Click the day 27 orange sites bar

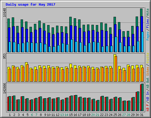coord(125,76)
